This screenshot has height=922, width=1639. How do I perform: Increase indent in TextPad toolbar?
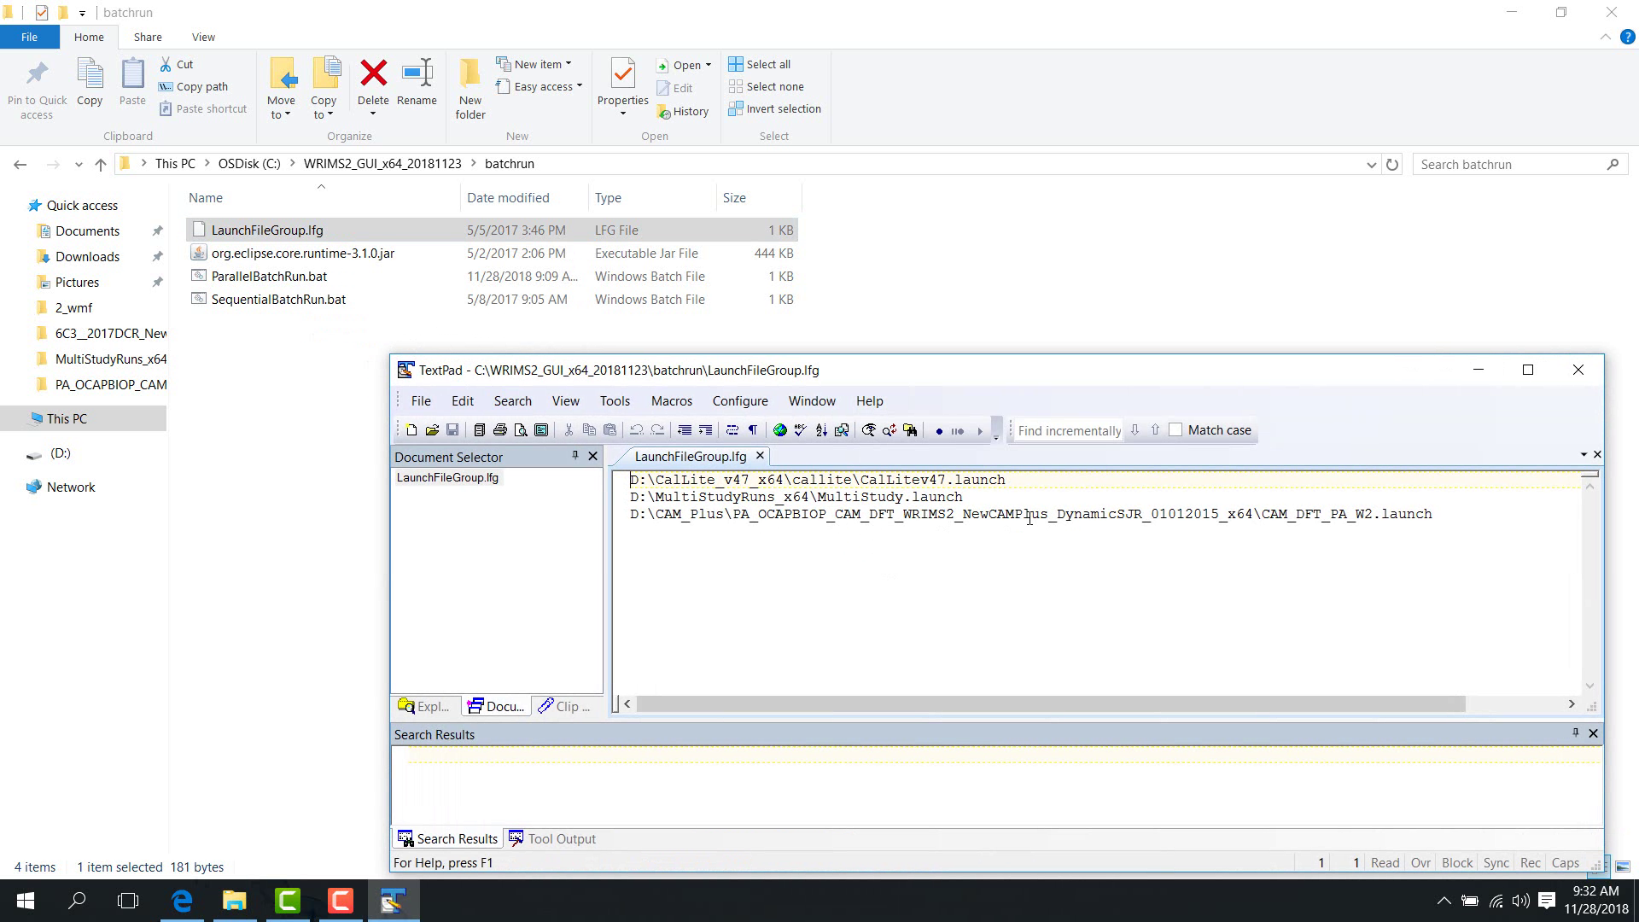click(x=705, y=430)
